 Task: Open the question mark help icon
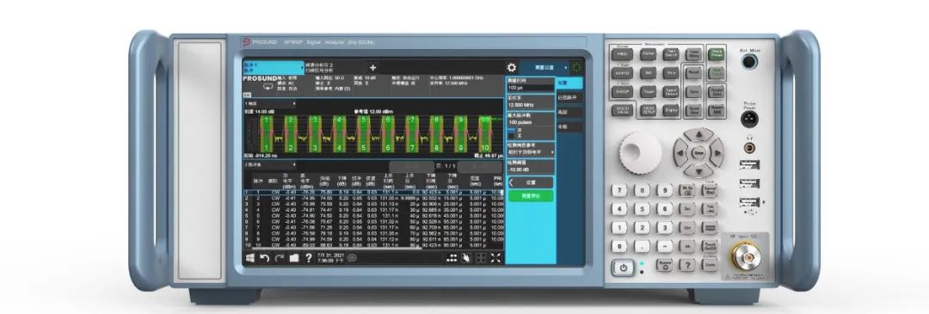point(308,258)
